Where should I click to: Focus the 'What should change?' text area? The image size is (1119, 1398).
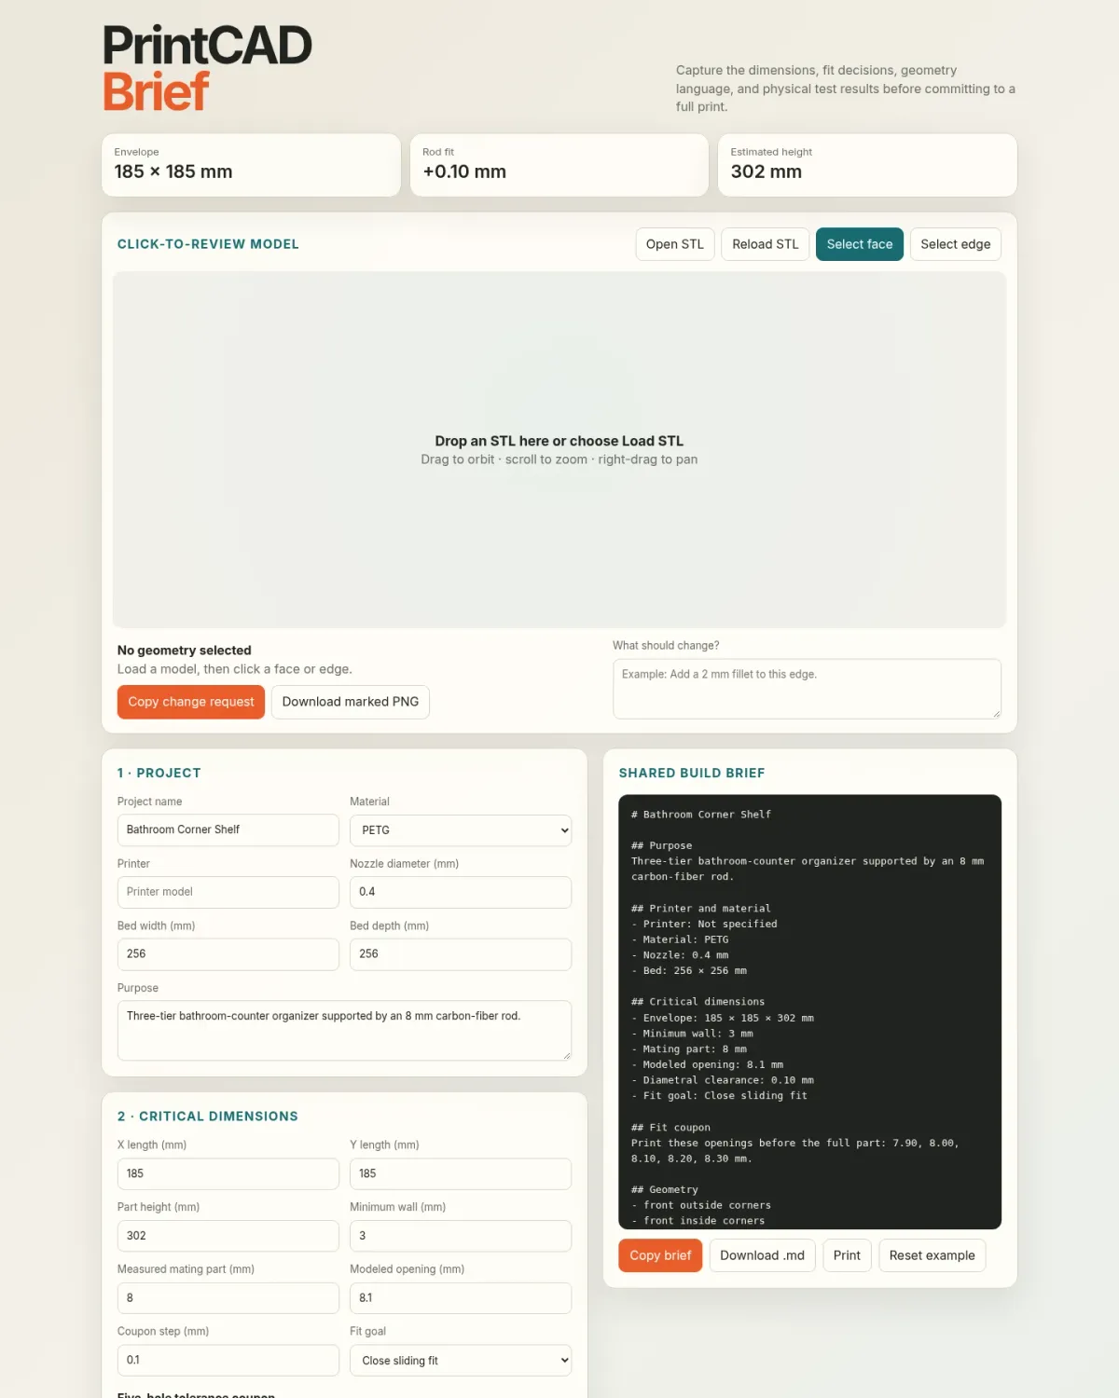click(x=807, y=689)
